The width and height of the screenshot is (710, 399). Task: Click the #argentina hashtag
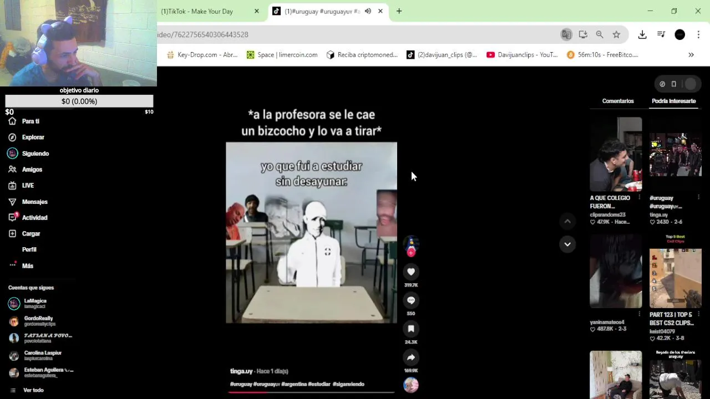point(294,384)
